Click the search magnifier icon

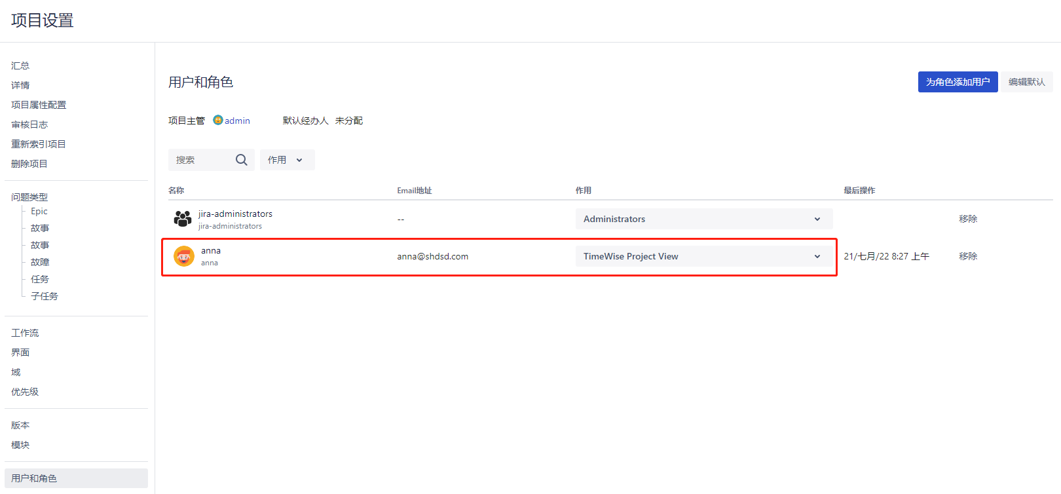(241, 160)
